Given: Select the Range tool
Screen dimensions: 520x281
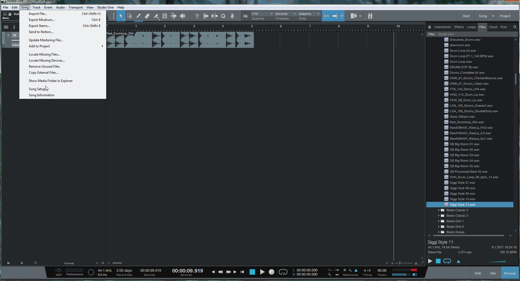Looking at the screenshot, I should click(130, 16).
